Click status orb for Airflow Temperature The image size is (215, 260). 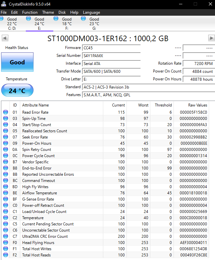tap(6, 193)
